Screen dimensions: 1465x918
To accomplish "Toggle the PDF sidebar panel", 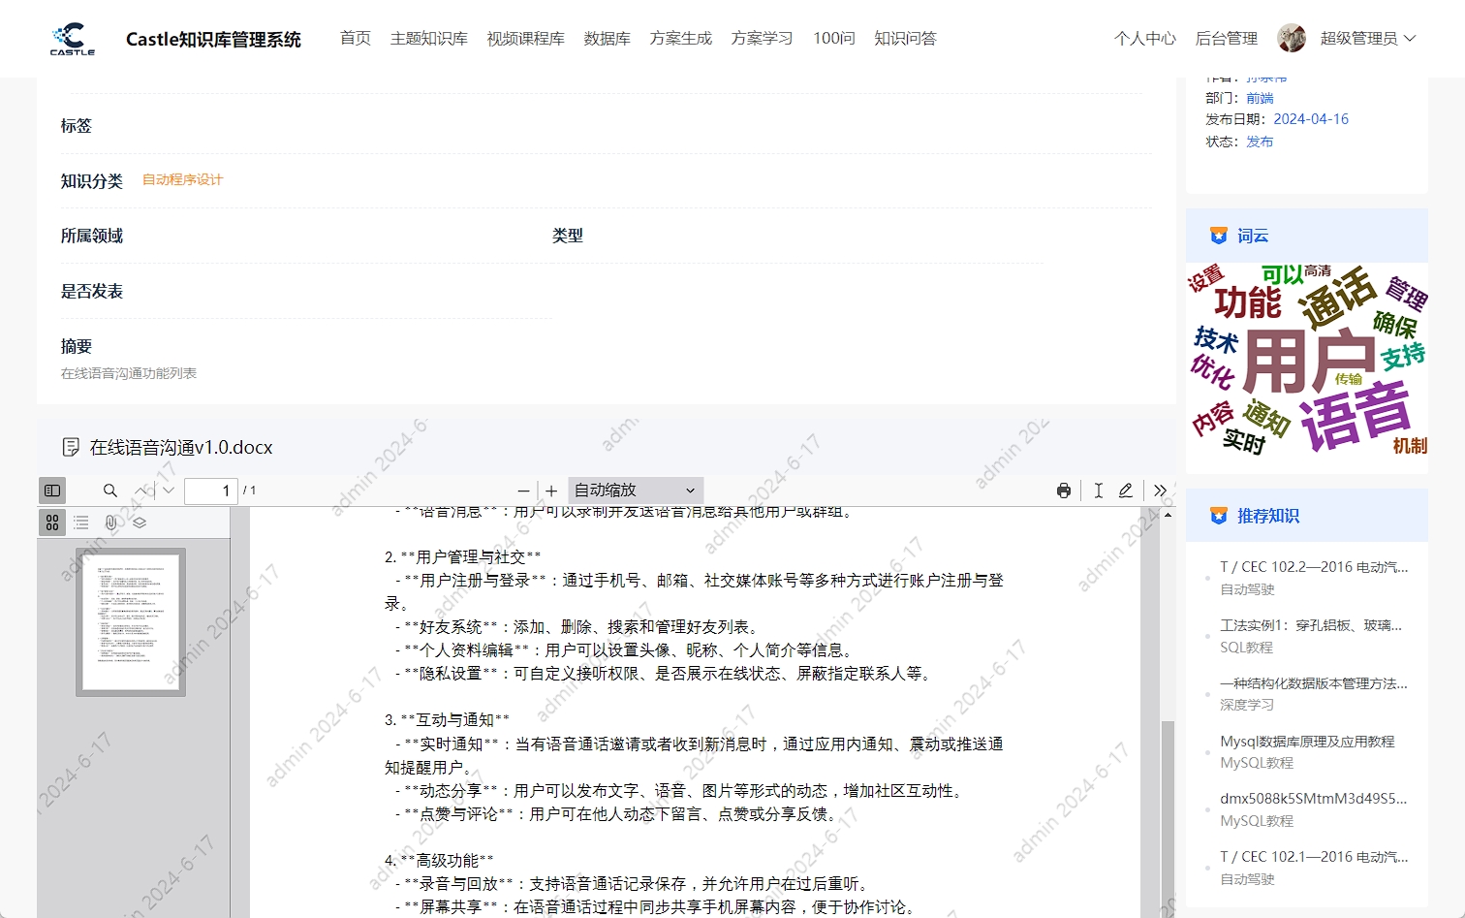I will pyautogui.click(x=52, y=491).
